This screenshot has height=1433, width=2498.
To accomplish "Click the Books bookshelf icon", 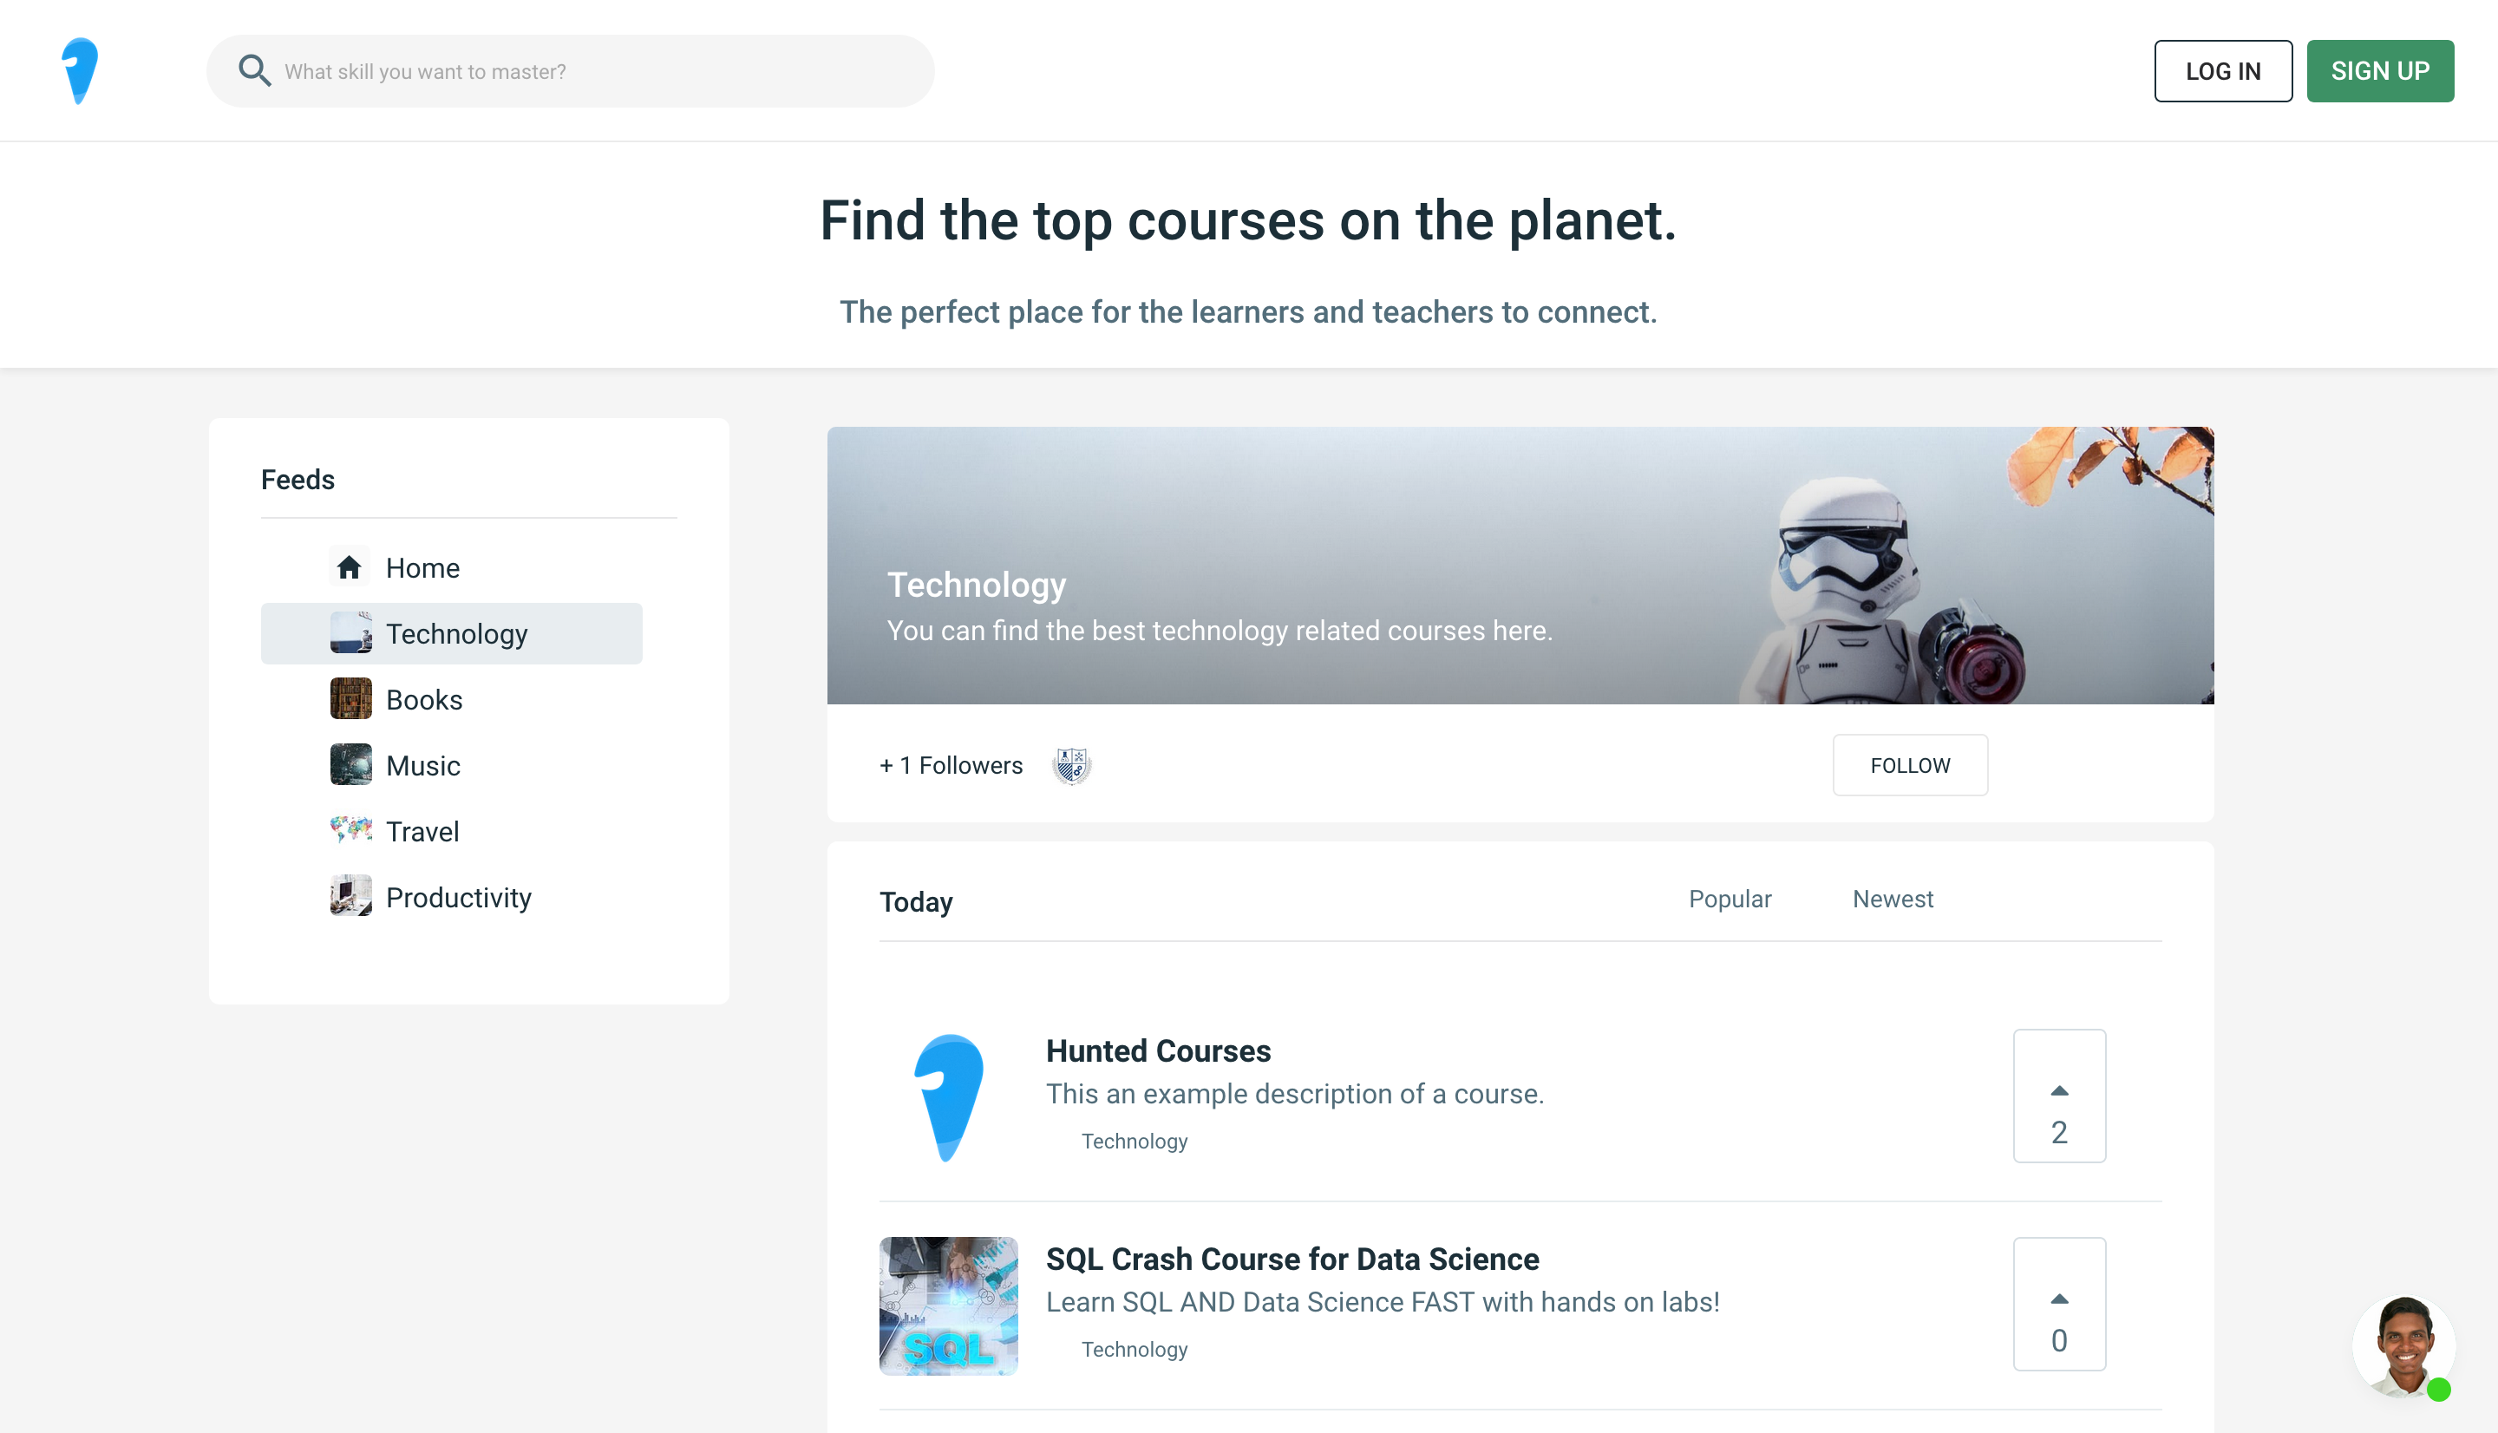I will coord(351,700).
